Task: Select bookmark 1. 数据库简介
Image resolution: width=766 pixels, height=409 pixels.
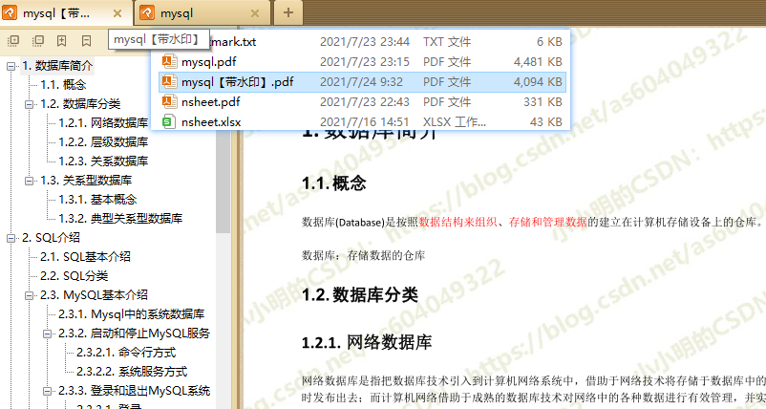Action: pyautogui.click(x=57, y=66)
